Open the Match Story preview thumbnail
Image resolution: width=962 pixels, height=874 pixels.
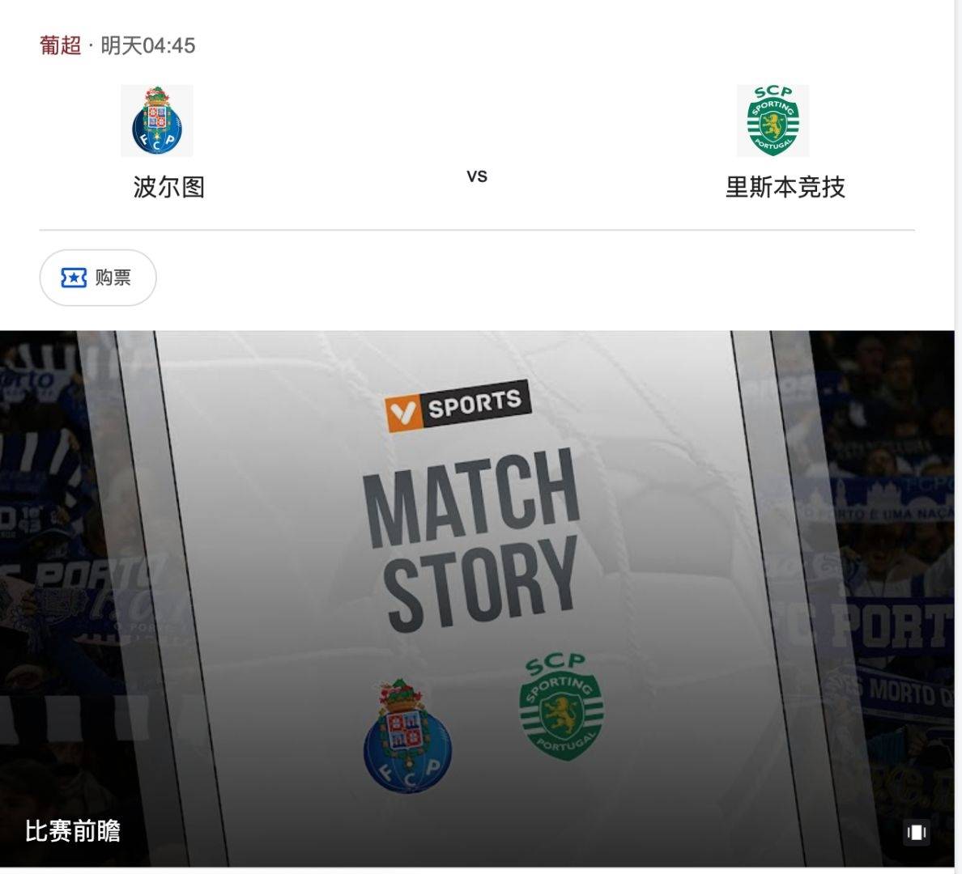477,599
